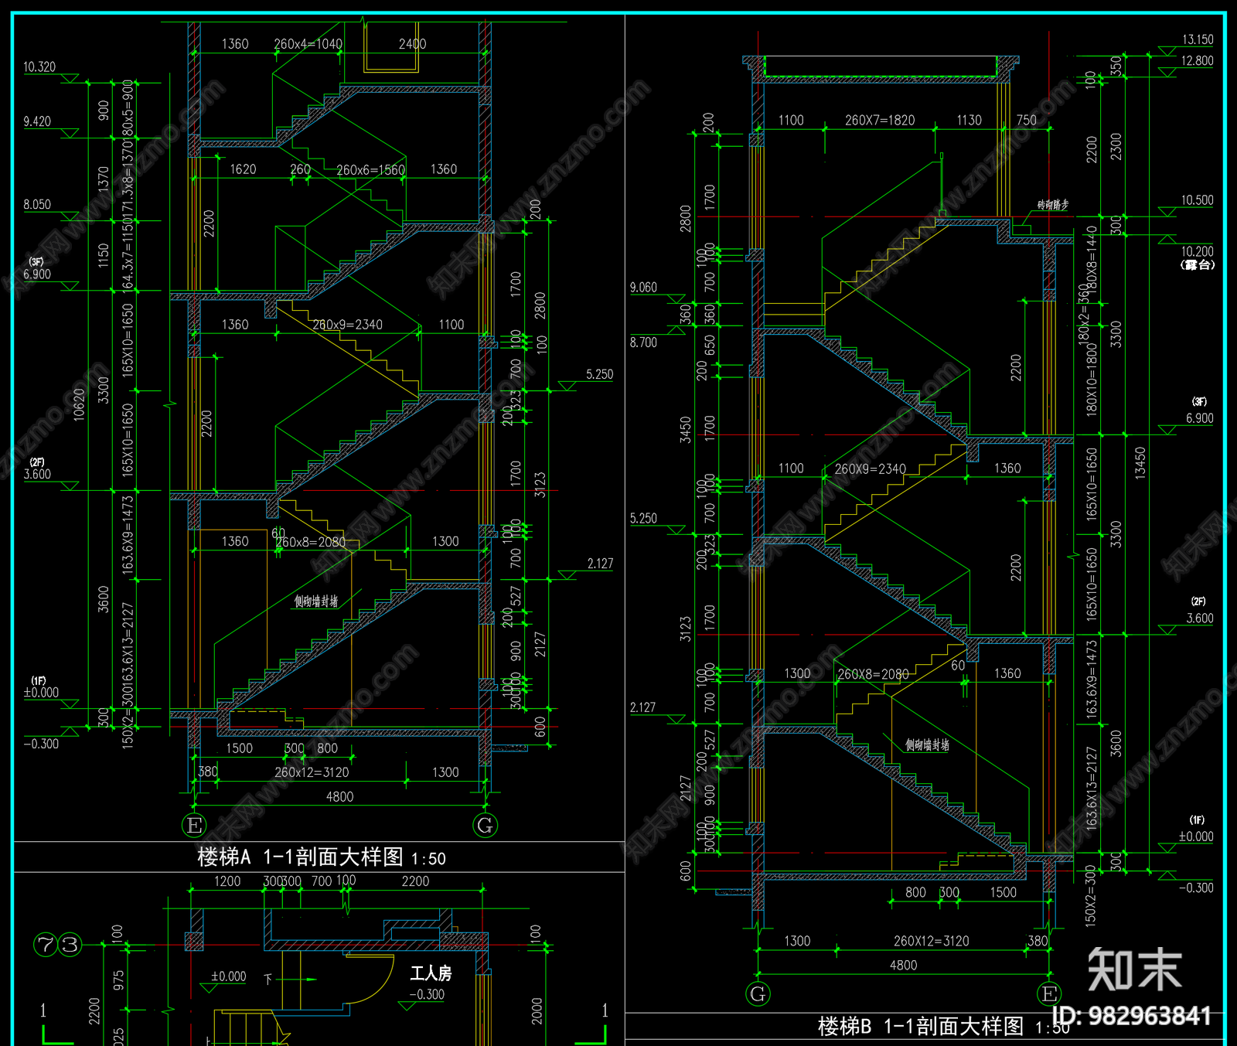Select the dimension text '1130'
Viewport: 1237px width, 1046px height.
click(x=969, y=120)
